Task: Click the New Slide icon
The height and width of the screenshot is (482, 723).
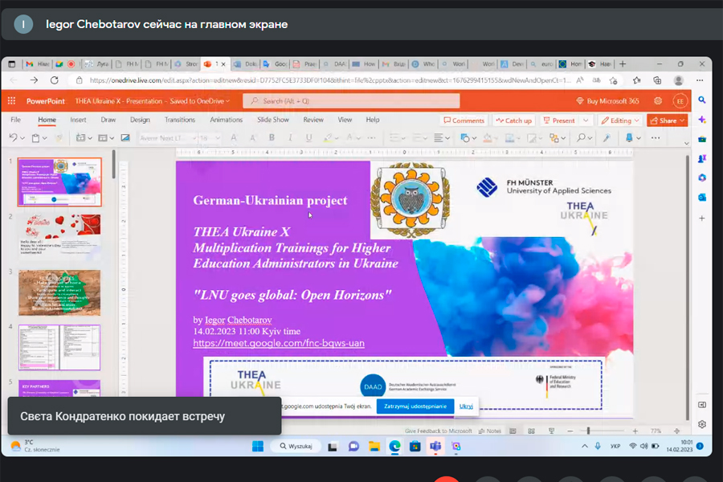Action: tap(80, 137)
